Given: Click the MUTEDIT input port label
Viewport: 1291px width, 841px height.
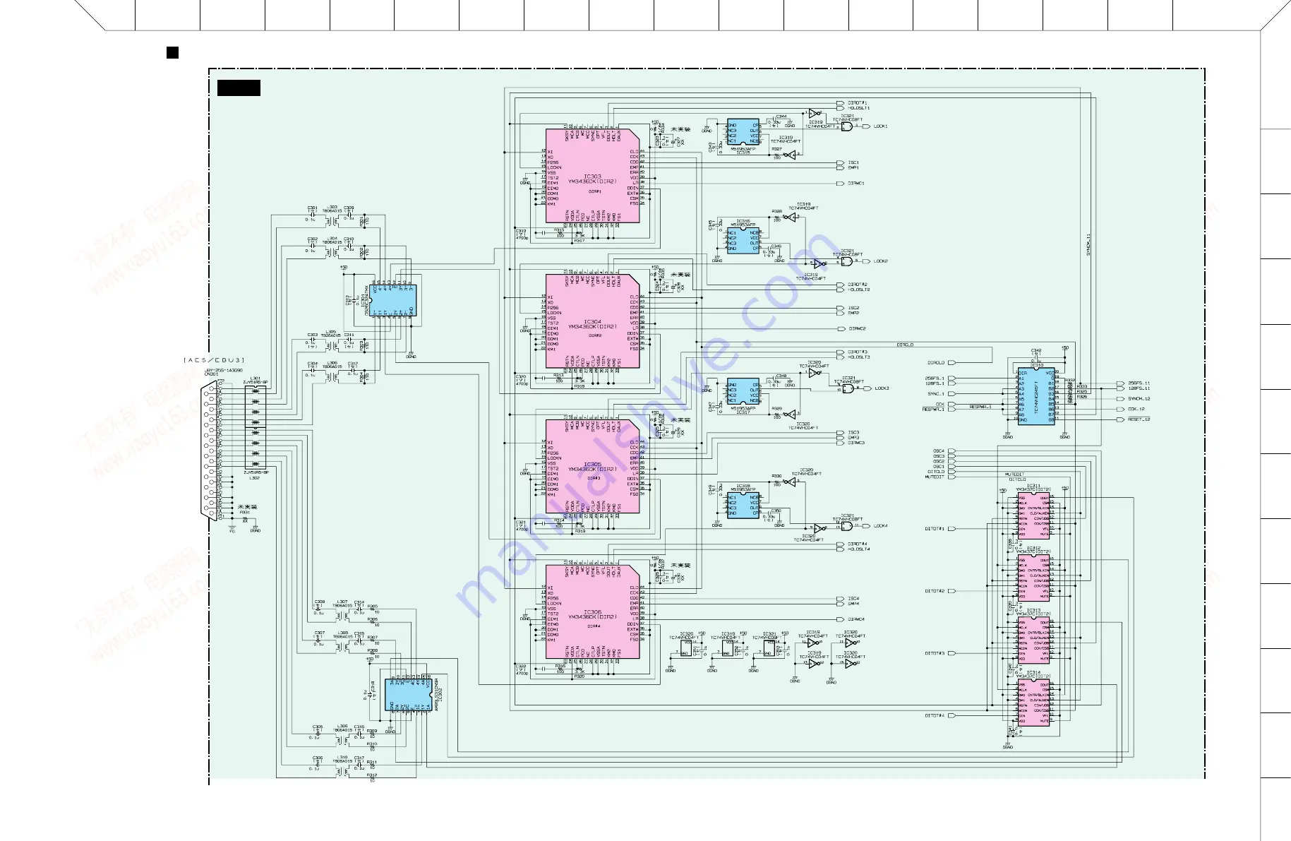Looking at the screenshot, I should 935,477.
